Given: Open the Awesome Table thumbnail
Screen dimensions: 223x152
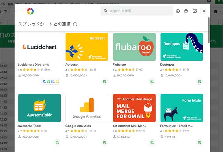Looking at the screenshot, I should click(x=39, y=108).
